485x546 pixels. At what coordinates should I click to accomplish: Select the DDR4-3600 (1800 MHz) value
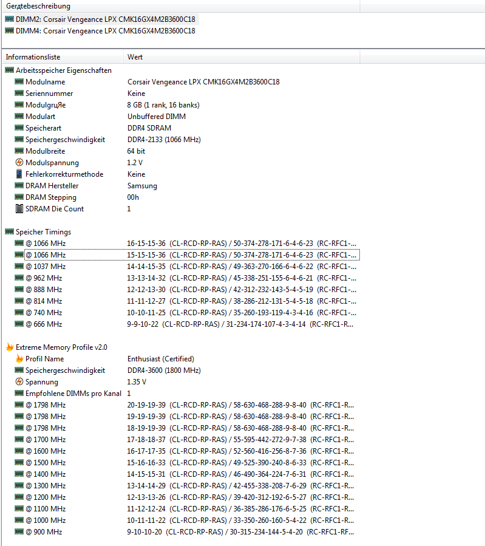tap(164, 370)
